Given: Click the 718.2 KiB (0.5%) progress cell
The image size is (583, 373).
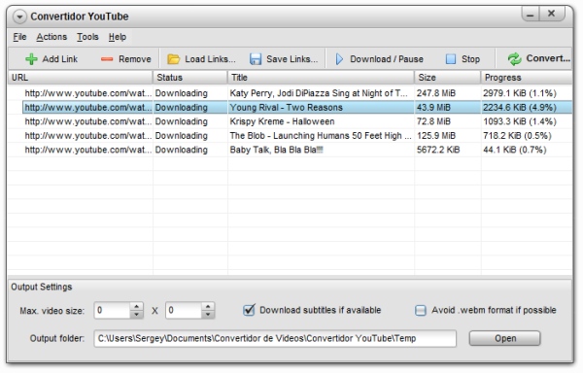Looking at the screenshot, I should [x=517, y=136].
